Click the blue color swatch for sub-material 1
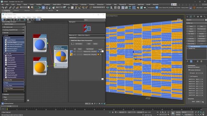Viewport: 207px width, 116px height. 98,52
